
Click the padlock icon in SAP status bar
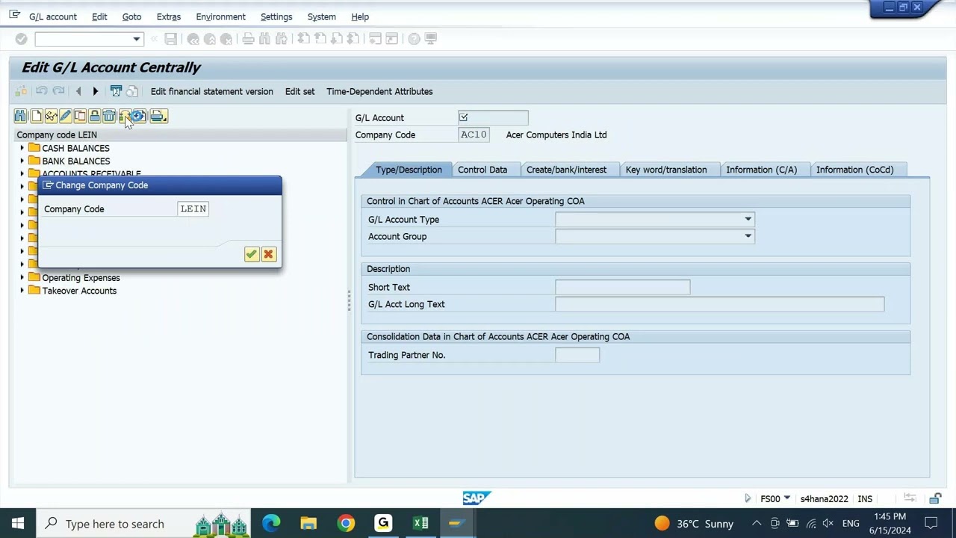tap(935, 498)
